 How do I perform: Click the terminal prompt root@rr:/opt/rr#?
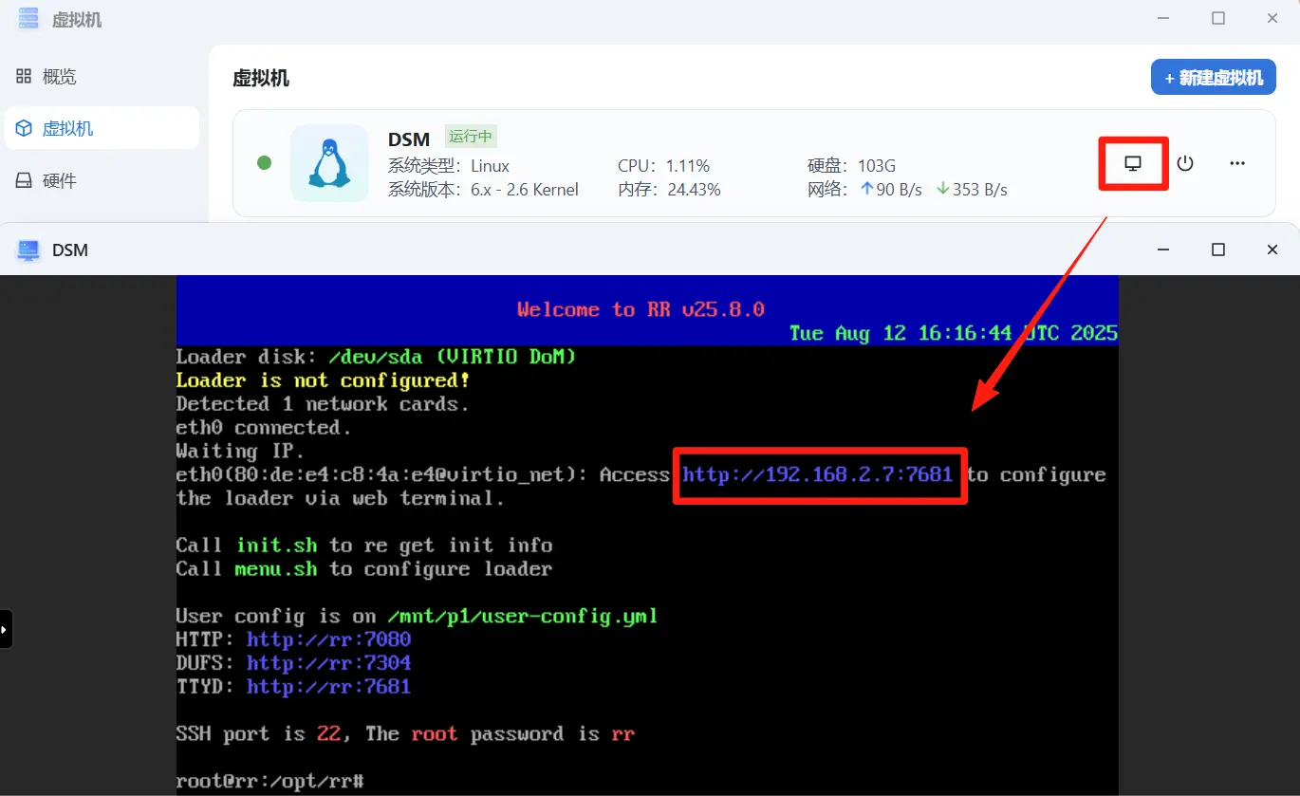pos(270,781)
